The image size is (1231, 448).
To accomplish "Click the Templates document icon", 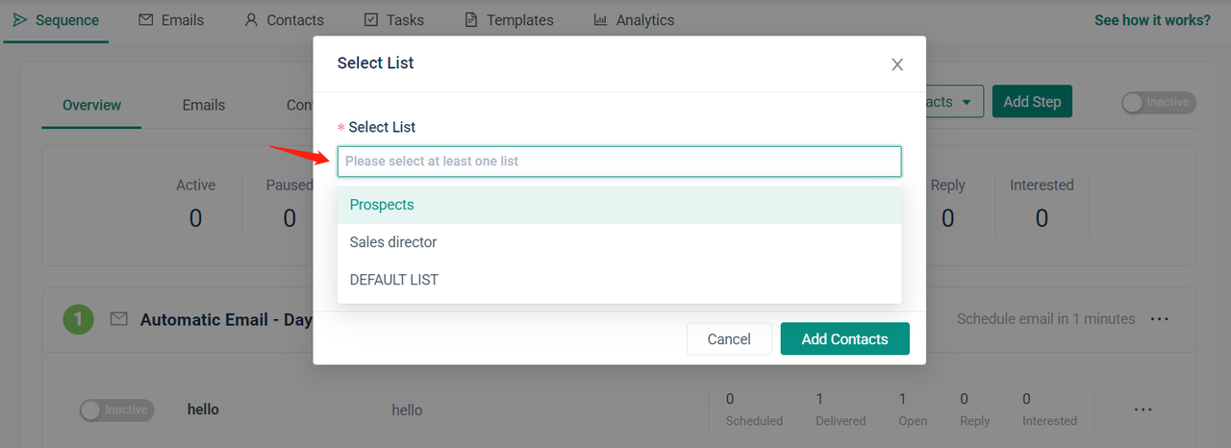I will [x=470, y=20].
